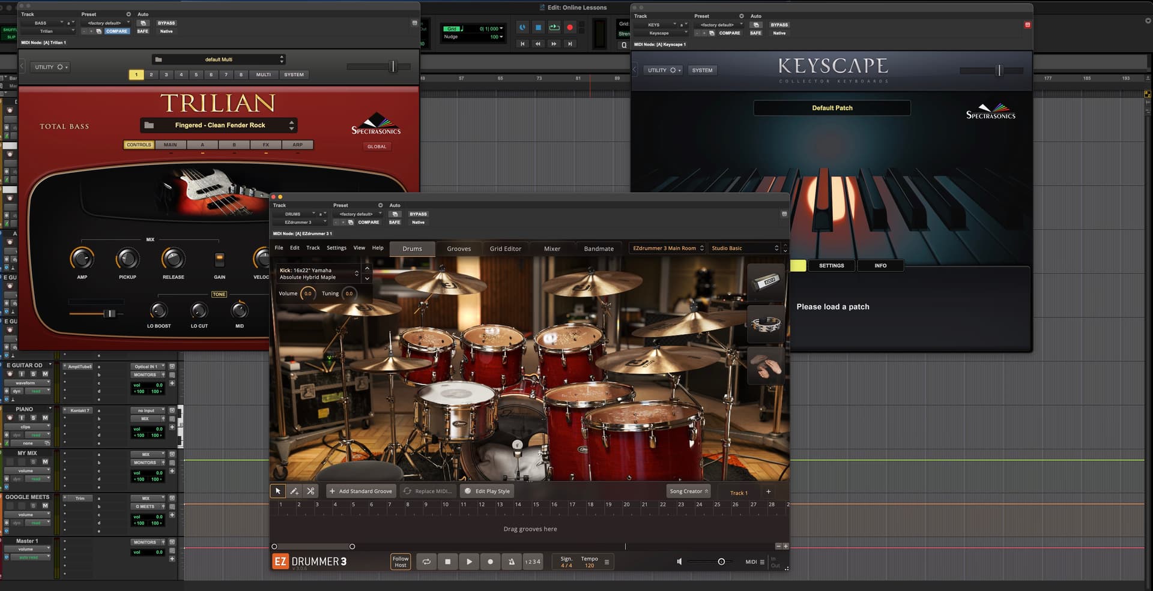Solo the E GUITAR OD track
This screenshot has width=1153, height=591.
pos(34,374)
